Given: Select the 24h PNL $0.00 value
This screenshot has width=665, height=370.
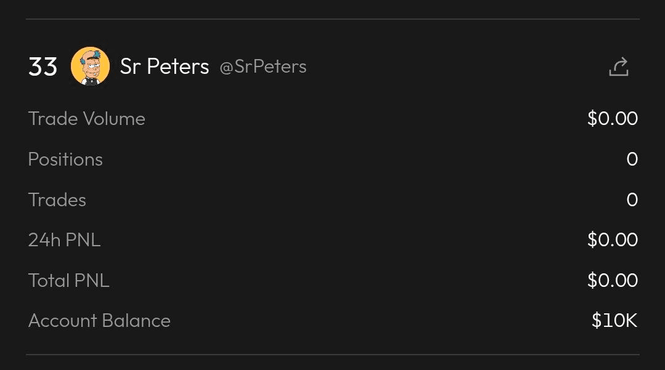Looking at the screenshot, I should 612,240.
